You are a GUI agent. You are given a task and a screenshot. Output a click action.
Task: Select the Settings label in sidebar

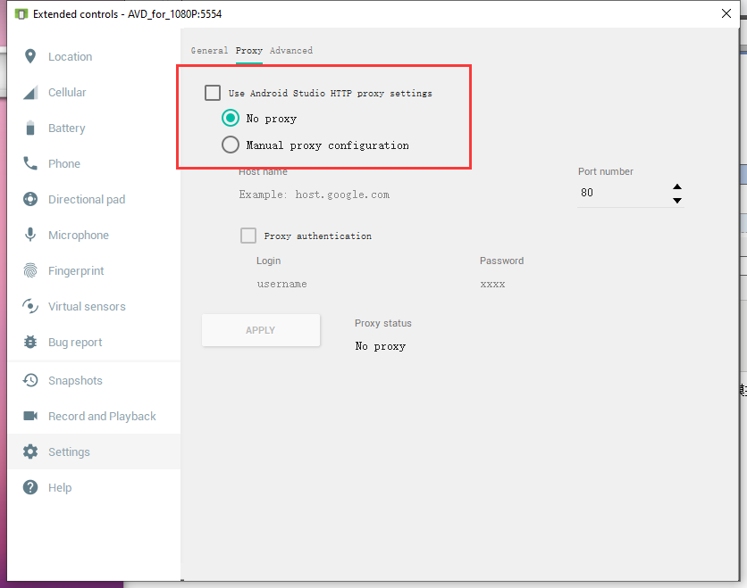coord(69,452)
